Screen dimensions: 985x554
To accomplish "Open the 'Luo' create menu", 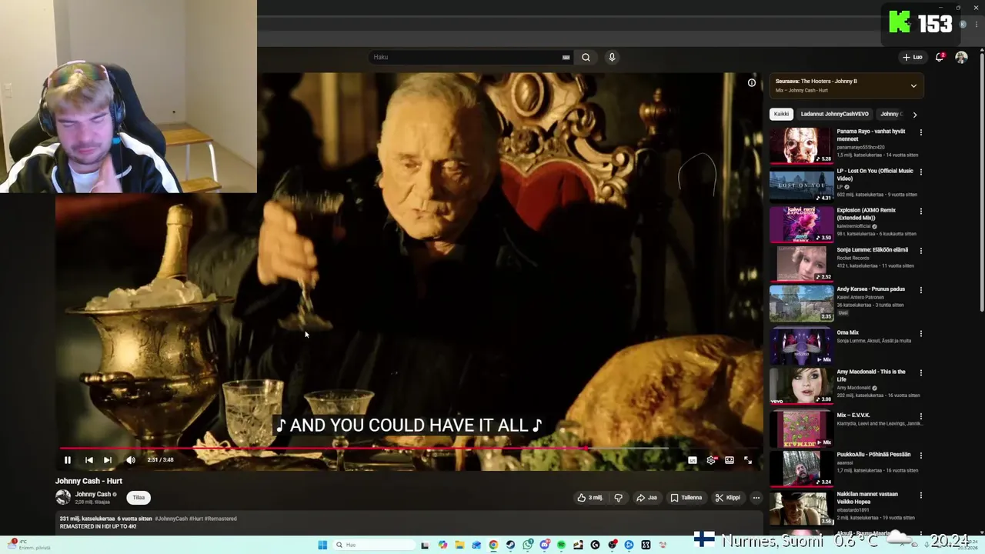I will [x=913, y=57].
